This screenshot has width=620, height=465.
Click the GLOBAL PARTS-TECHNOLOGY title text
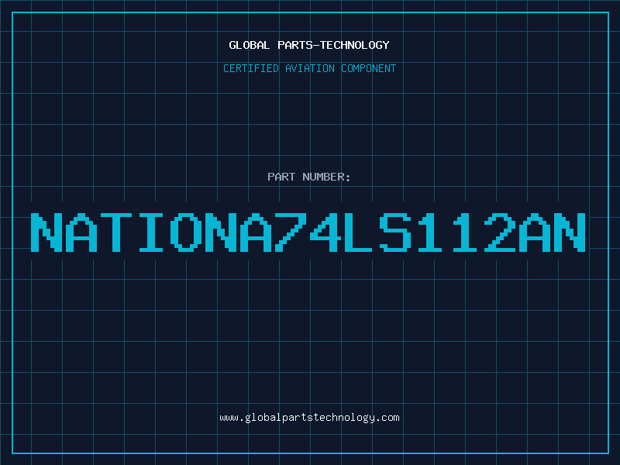point(309,45)
